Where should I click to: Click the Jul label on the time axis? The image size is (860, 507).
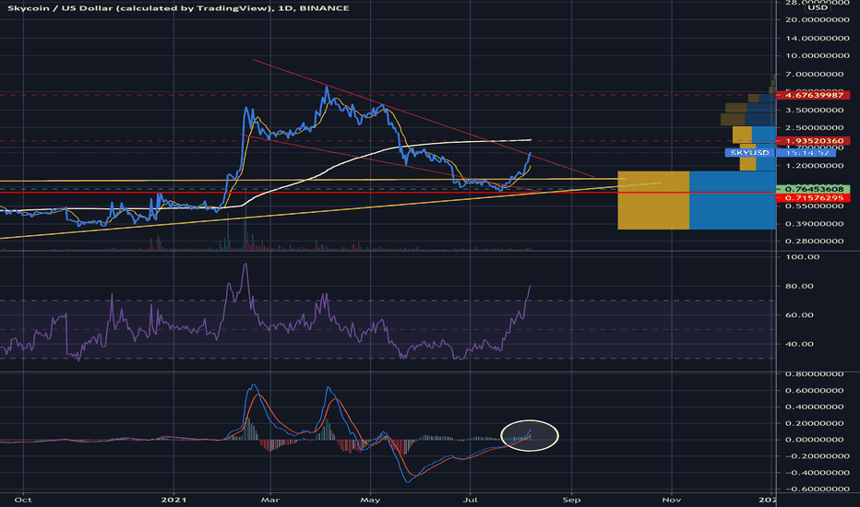(472, 499)
